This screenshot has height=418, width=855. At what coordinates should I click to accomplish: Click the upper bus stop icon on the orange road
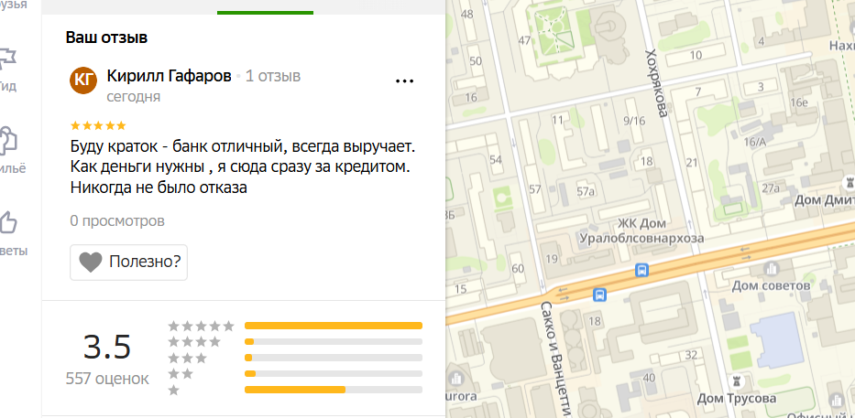point(641,270)
